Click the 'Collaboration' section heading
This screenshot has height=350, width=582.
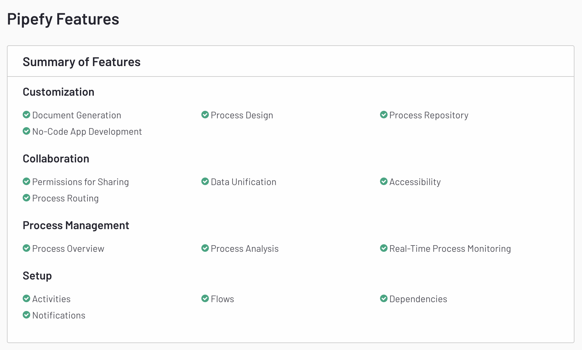[56, 159]
